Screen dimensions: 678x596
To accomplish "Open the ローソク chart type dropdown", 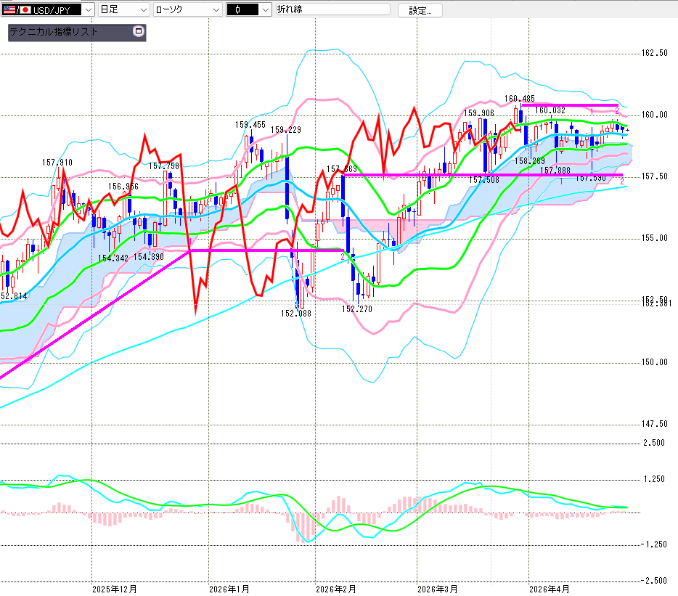I will coord(216,9).
